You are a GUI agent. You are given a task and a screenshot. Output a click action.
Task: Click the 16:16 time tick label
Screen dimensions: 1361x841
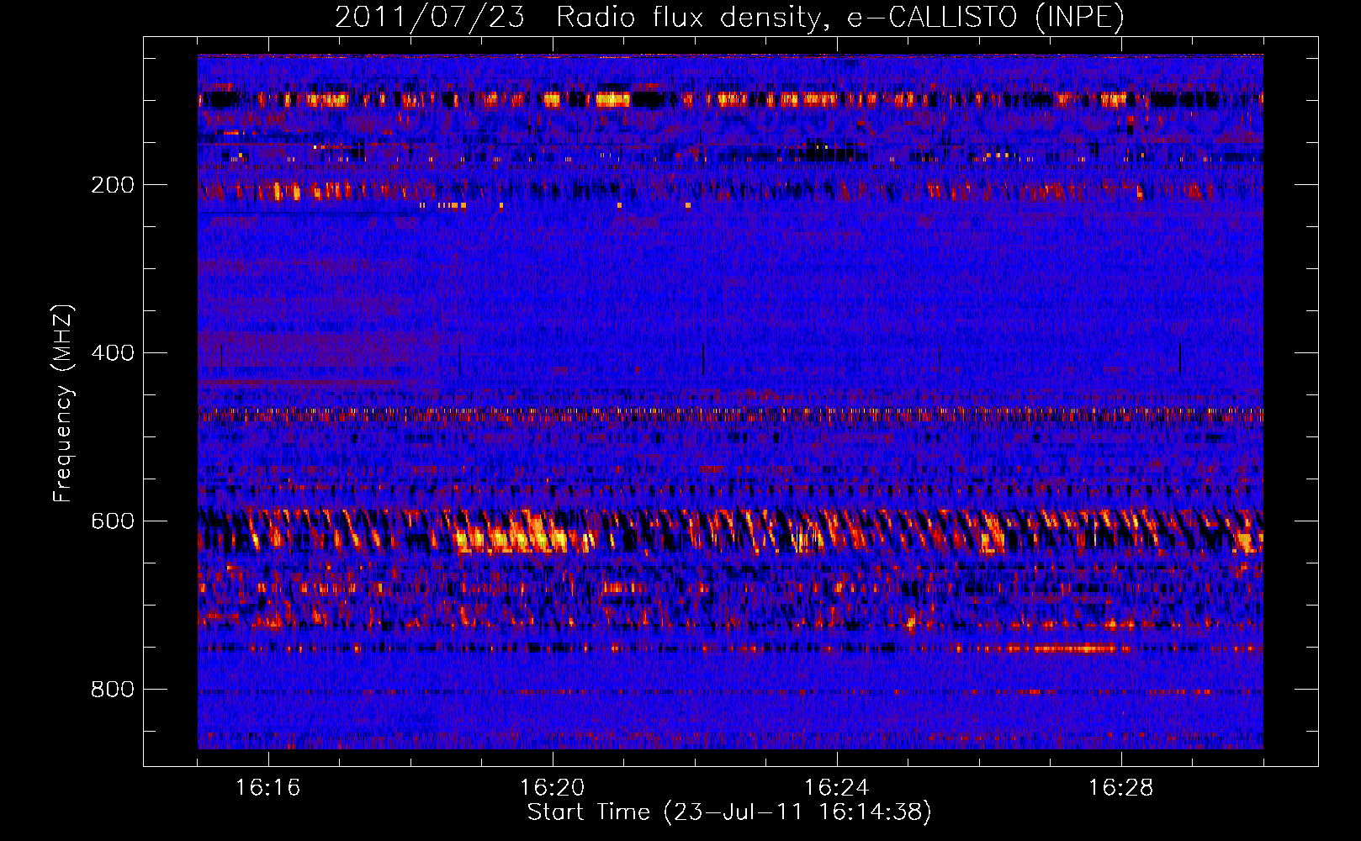click(x=267, y=788)
